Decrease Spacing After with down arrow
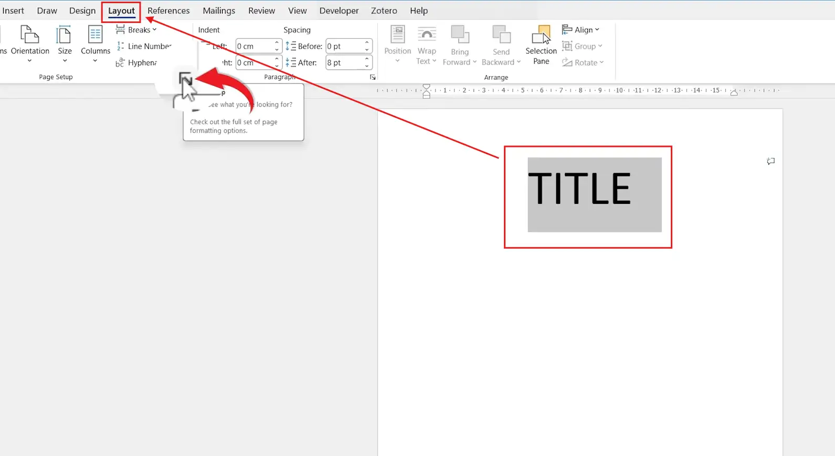Viewport: 835px width, 456px height. [367, 66]
